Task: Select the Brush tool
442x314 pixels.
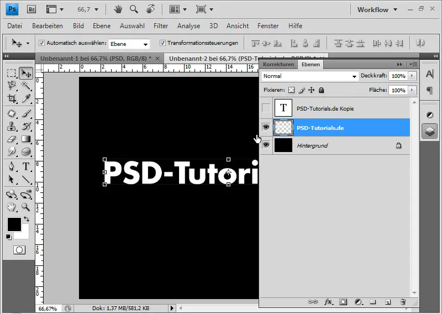Action: coord(26,113)
